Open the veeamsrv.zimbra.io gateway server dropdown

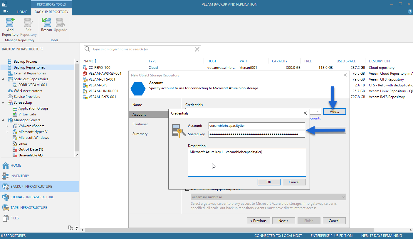pos(268,197)
